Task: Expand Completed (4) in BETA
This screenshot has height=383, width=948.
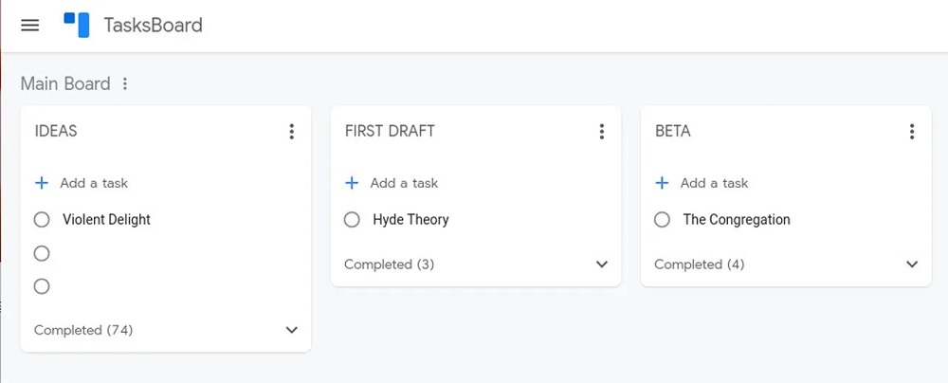Action: [x=911, y=264]
